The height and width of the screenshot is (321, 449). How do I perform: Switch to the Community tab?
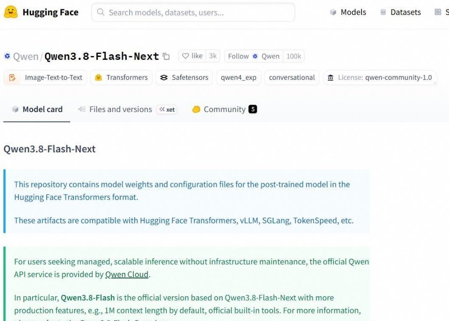click(x=224, y=109)
